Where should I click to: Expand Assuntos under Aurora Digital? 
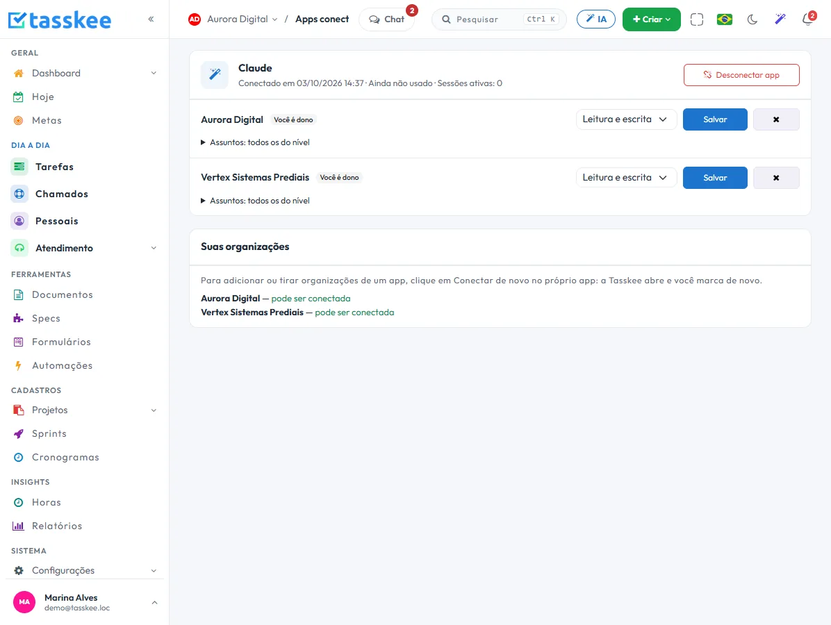[x=256, y=142]
